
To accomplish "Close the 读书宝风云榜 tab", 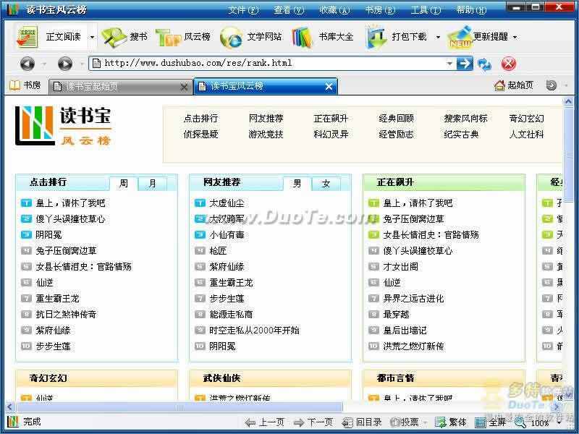I will coord(329,87).
